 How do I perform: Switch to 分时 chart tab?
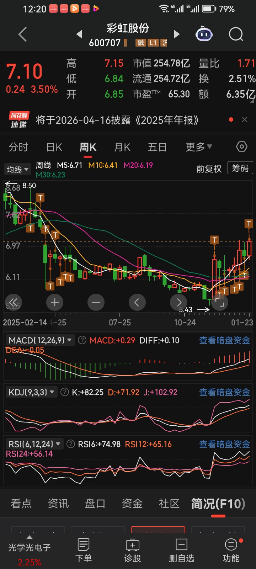[18, 147]
